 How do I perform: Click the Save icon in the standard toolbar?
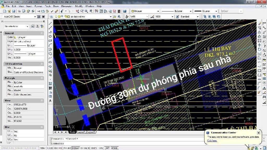14,11
